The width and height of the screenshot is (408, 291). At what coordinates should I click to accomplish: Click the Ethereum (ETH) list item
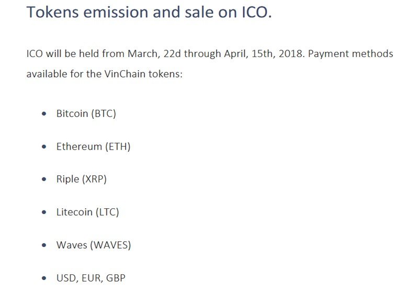click(93, 147)
